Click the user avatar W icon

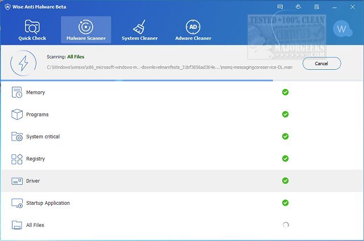(342, 29)
